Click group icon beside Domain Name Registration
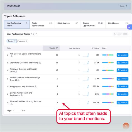 (x=21, y=95)
